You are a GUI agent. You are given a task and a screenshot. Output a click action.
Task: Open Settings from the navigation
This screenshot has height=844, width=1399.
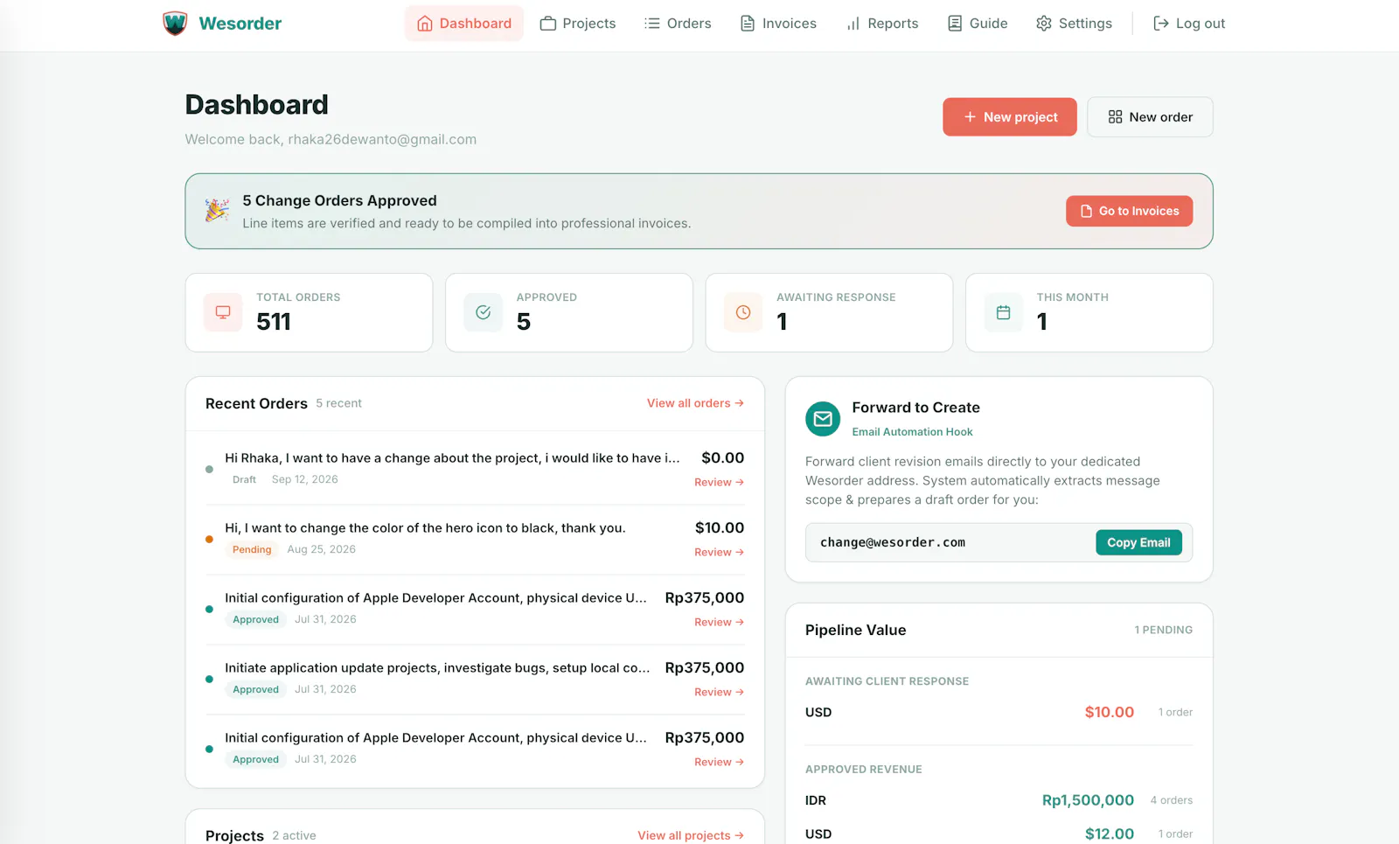tap(1074, 24)
